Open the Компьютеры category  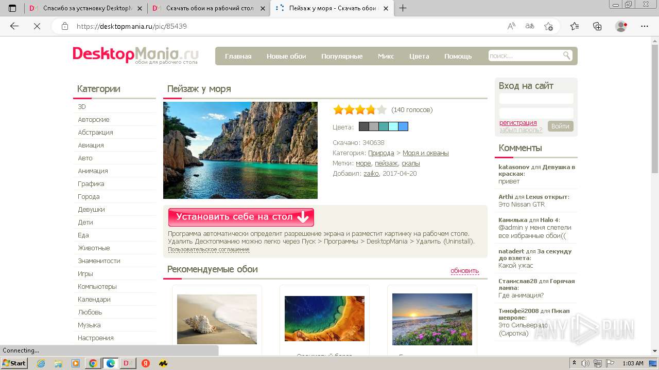coord(97,287)
